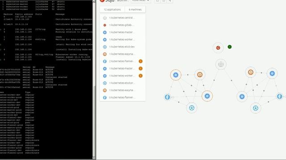Select upper blue Kubernetes node in left cluster

pos(176,75)
